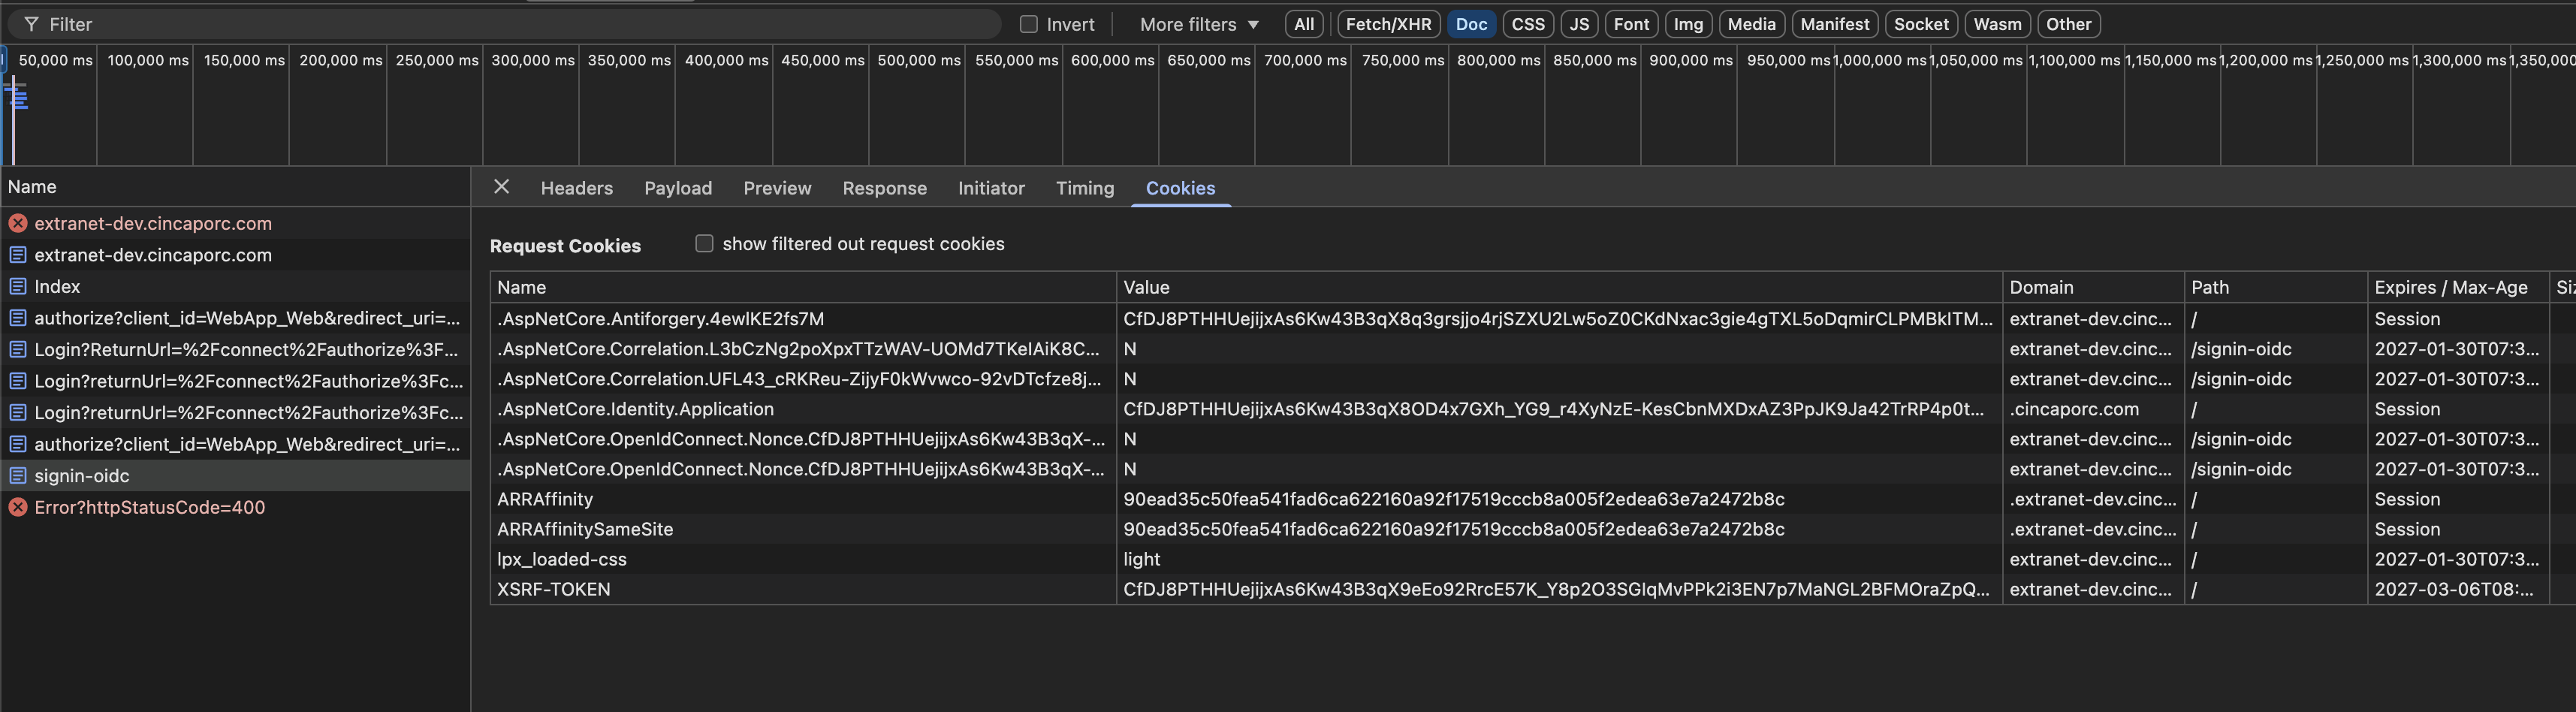Open the Timing tab

coord(1084,188)
